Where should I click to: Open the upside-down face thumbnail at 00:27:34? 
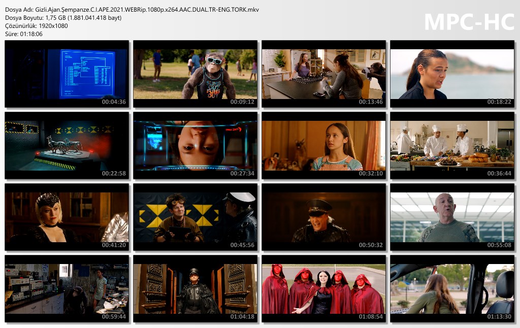195,146
